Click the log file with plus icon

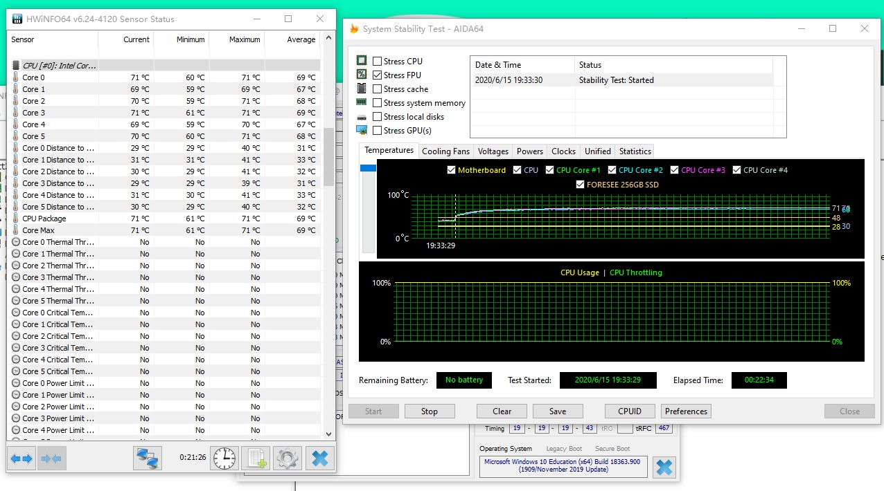[257, 458]
